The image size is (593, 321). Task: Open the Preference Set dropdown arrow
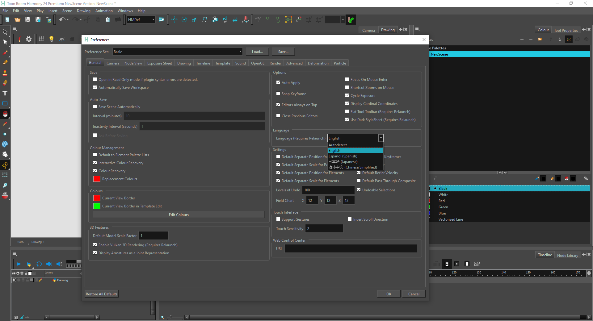240,52
